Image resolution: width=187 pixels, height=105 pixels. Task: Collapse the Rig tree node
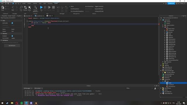click(x=163, y=27)
